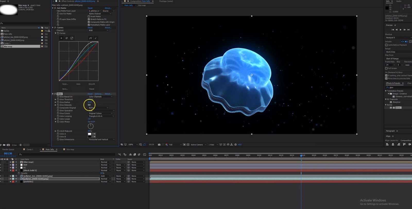Open the Use For Matte Alpha Channel dropdown
The width and height of the screenshot is (412, 209).
point(100,14)
